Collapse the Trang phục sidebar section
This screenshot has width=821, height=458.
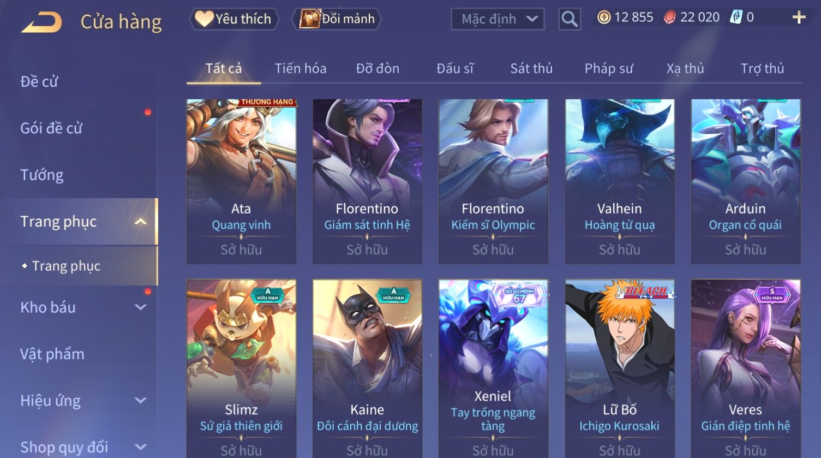[140, 222]
